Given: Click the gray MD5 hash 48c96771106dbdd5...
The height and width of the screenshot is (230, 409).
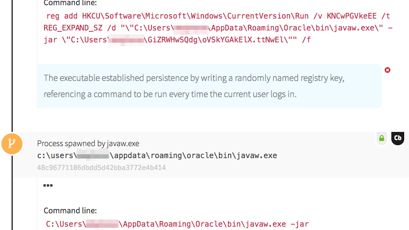Looking at the screenshot, I should 101,168.
